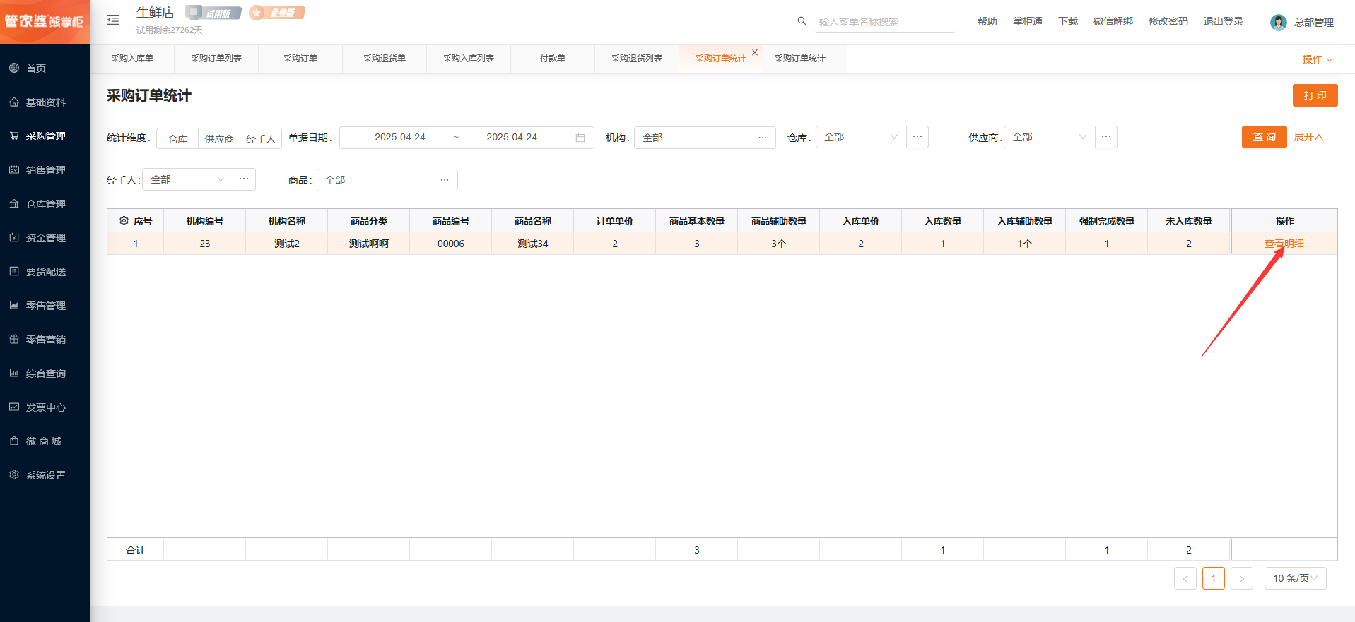Click the start date 2025-04-24 field

point(400,138)
